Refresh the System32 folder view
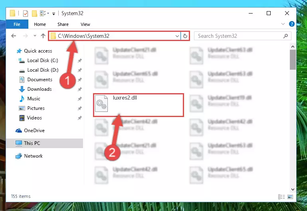This screenshot has height=211, width=307. pyautogui.click(x=185, y=36)
